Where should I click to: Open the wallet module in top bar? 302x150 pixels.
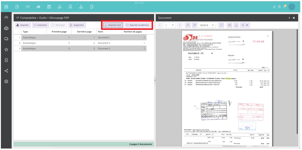tap(17, 7)
